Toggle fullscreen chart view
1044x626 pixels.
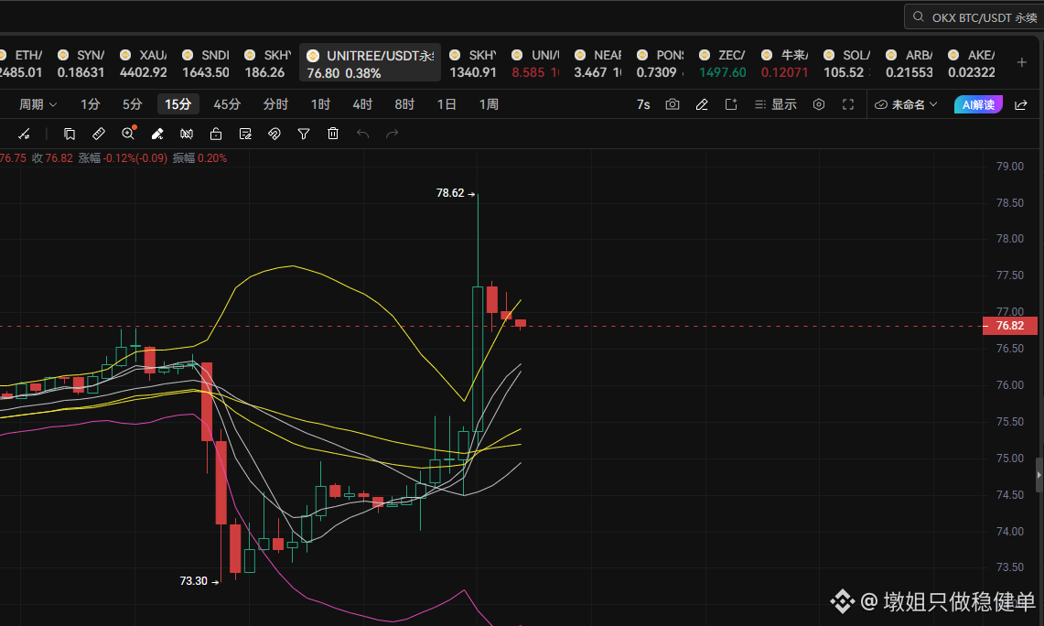point(848,104)
